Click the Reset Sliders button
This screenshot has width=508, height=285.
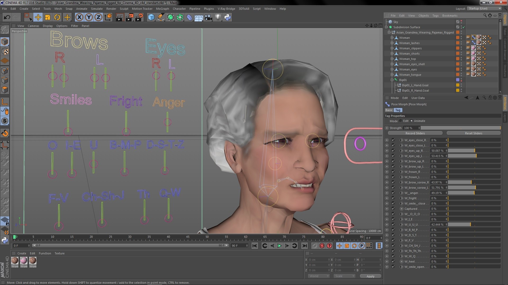click(474, 133)
